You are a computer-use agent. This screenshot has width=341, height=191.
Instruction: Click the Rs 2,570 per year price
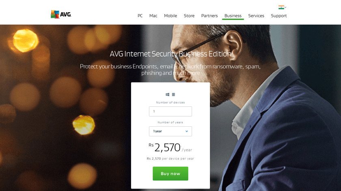click(x=170, y=147)
